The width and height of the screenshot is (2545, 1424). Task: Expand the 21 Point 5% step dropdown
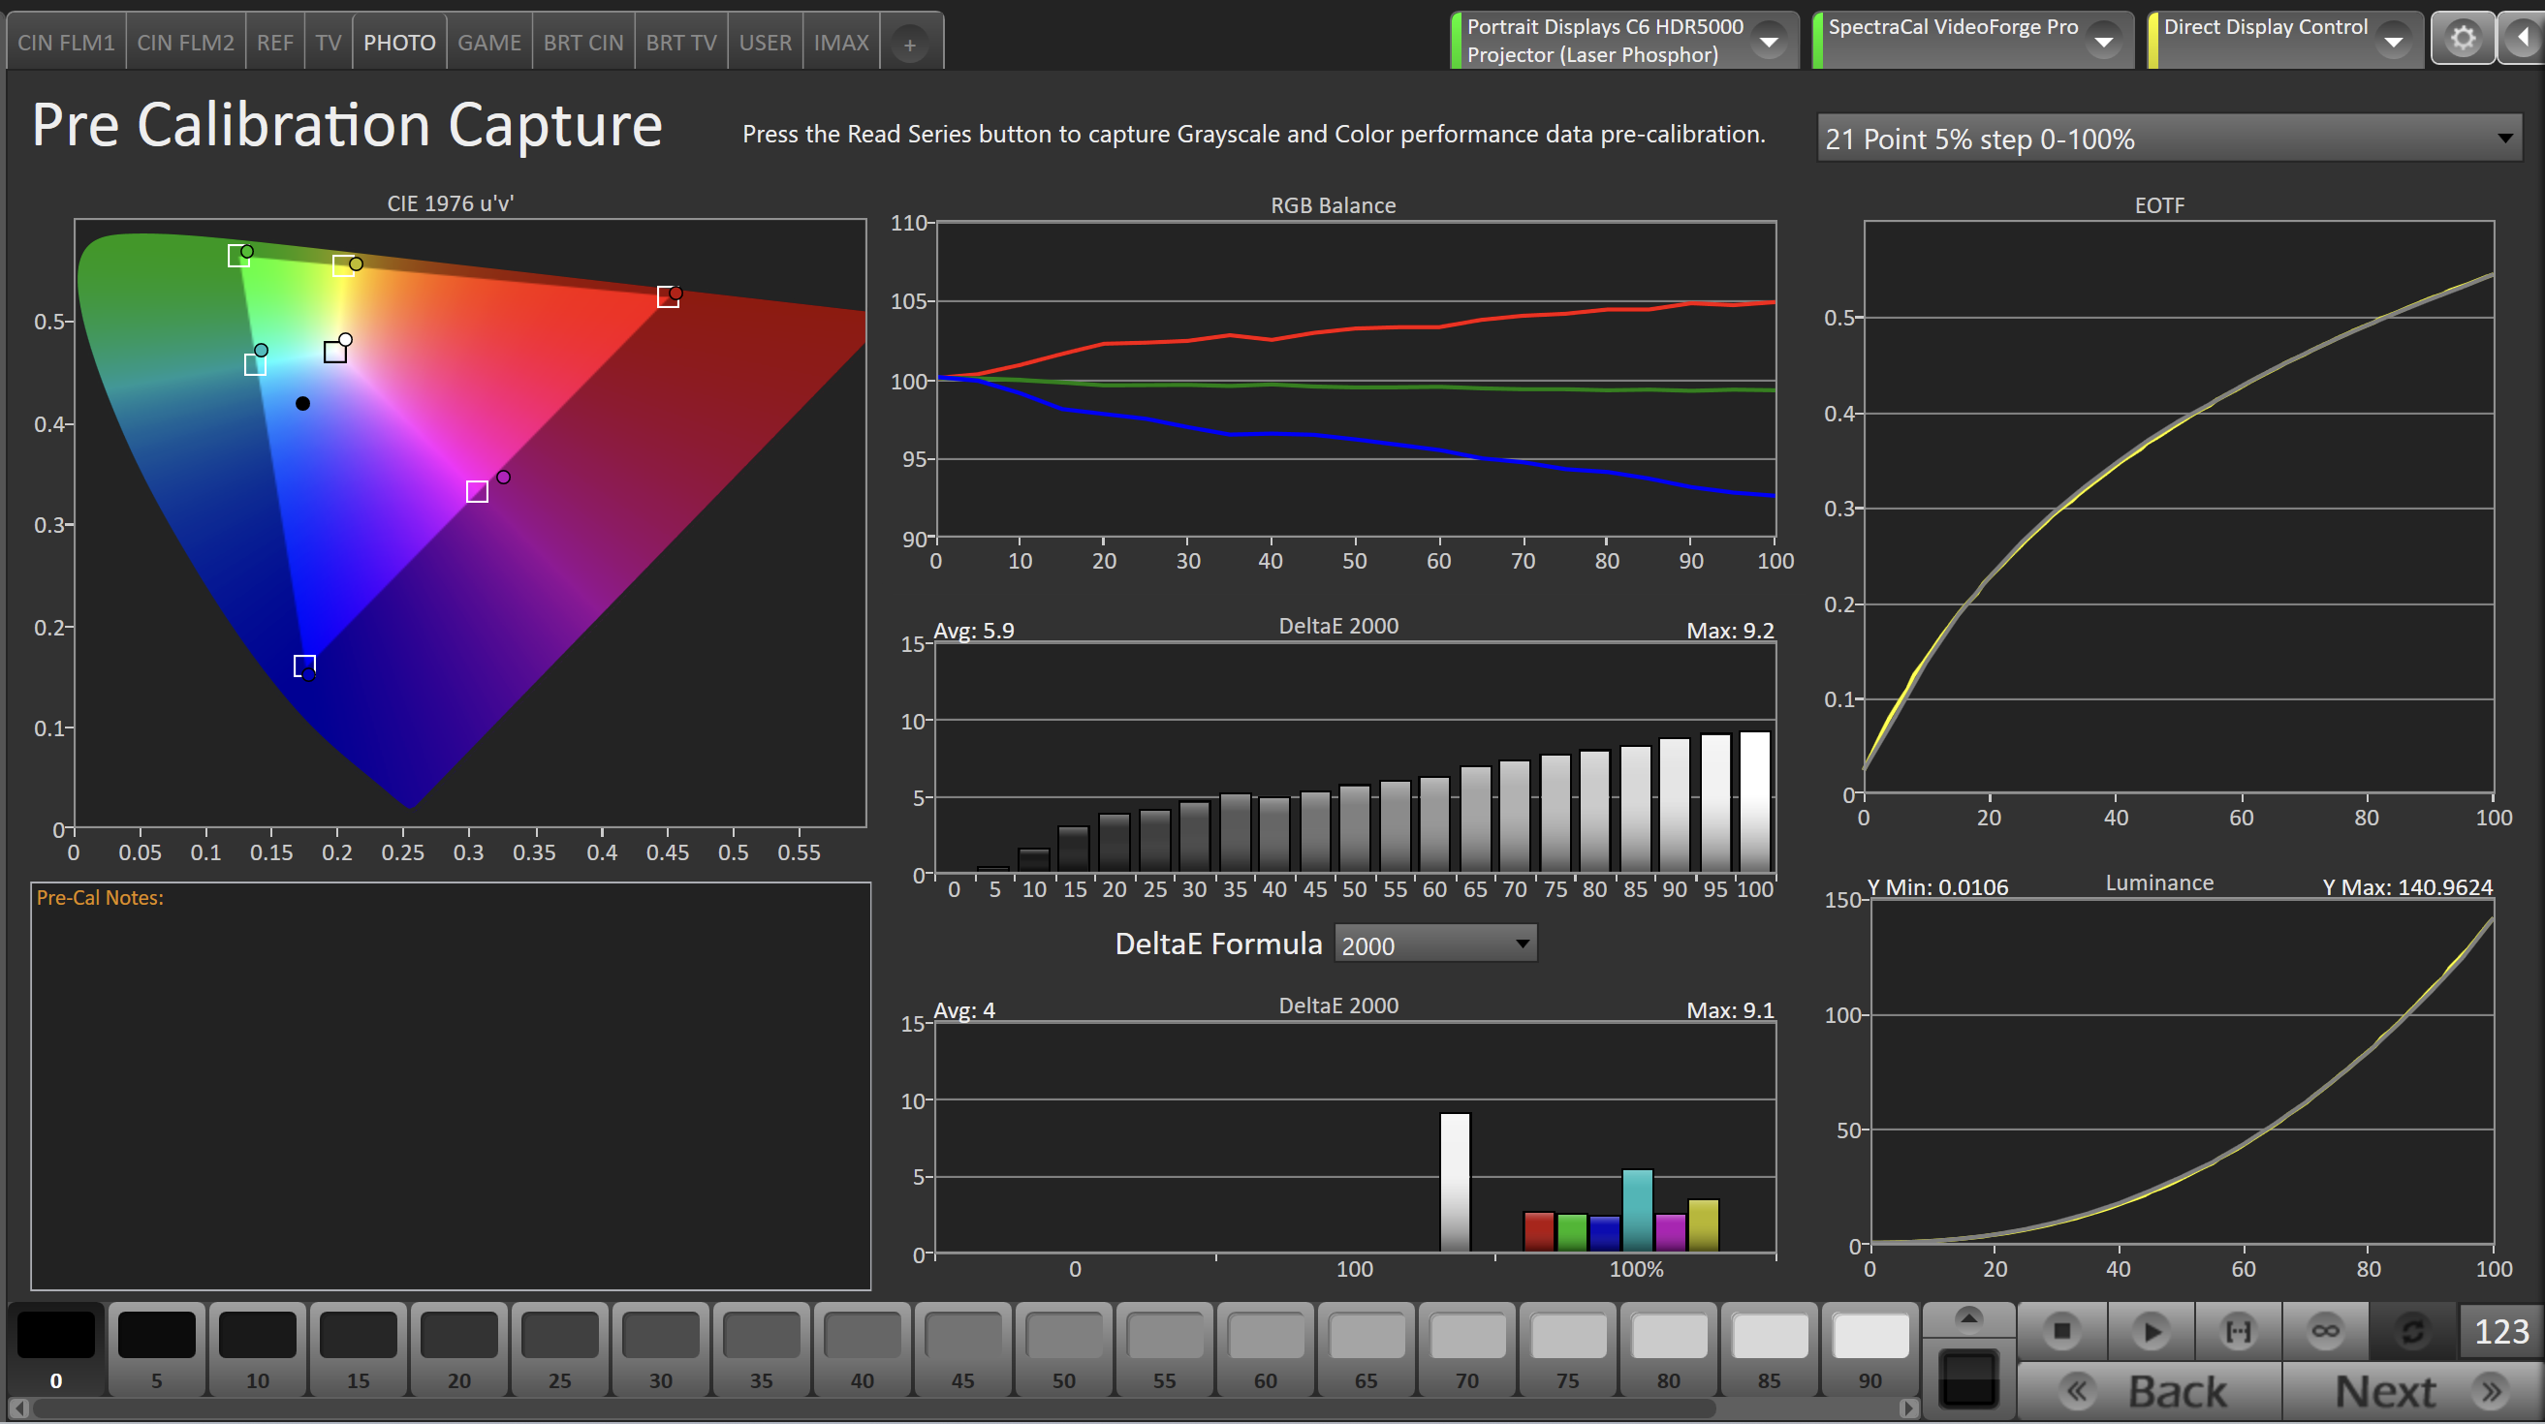pyautogui.click(x=2169, y=139)
